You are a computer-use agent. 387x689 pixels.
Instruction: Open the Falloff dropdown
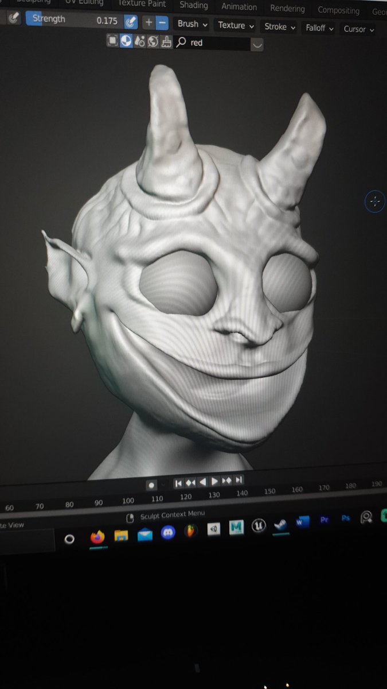(x=319, y=28)
